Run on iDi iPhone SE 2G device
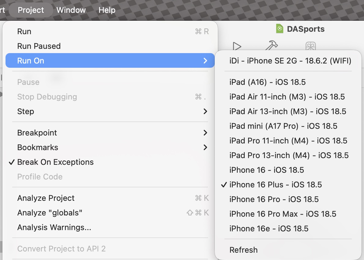The height and width of the screenshot is (260, 364). coord(290,61)
